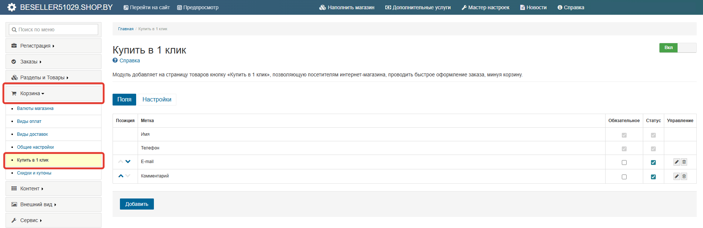Click the BESELLER51029.SHOP.BY site title
This screenshot has height=228, width=703.
tap(66, 7)
